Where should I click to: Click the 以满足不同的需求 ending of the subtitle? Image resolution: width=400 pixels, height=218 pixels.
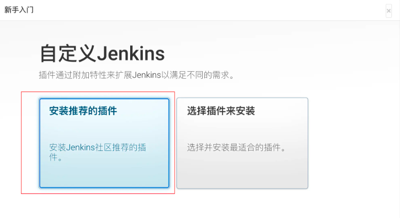(198, 75)
